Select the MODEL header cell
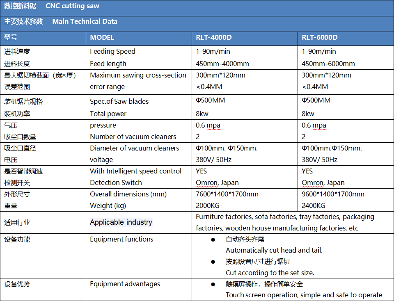 139,39
